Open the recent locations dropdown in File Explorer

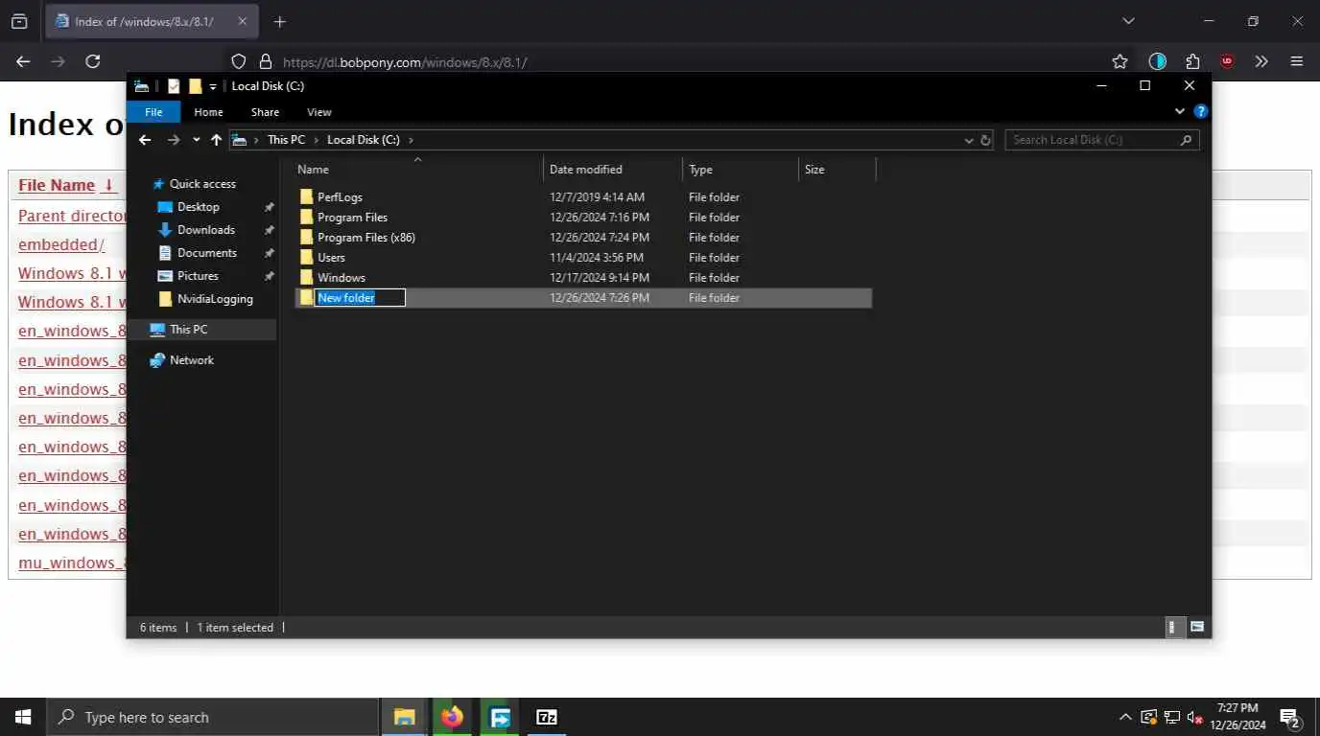196,140
